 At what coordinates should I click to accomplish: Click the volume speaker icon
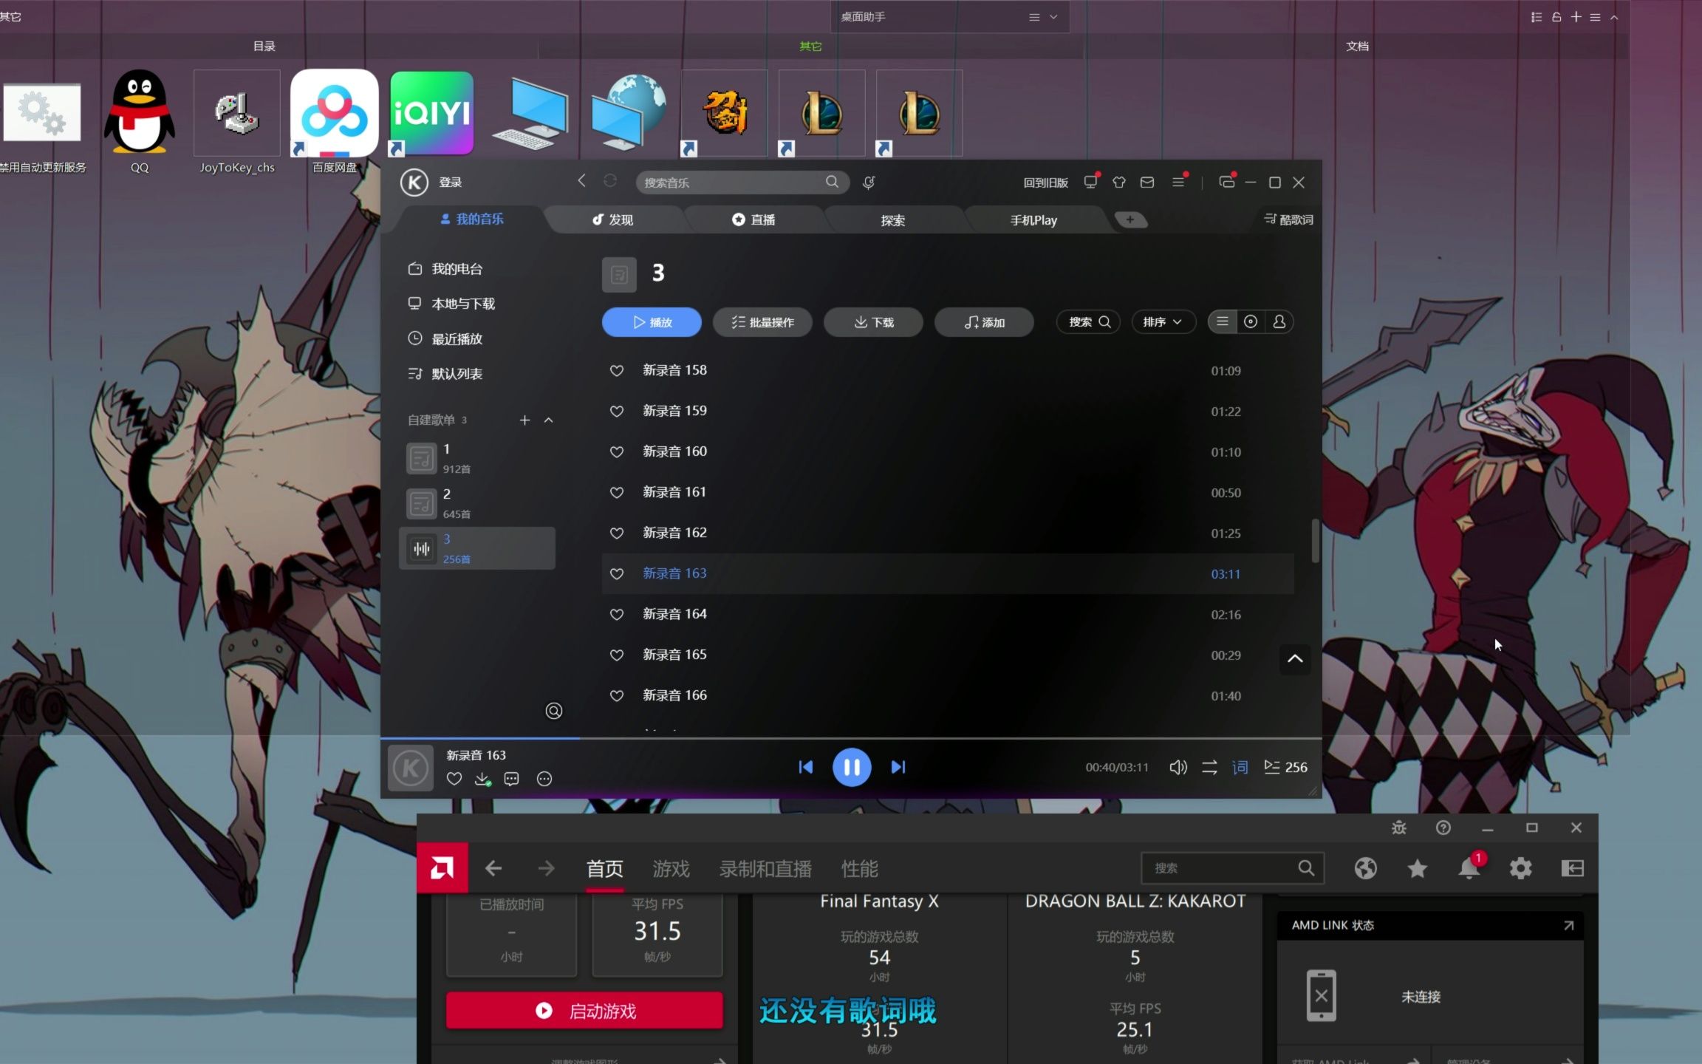coord(1178,767)
